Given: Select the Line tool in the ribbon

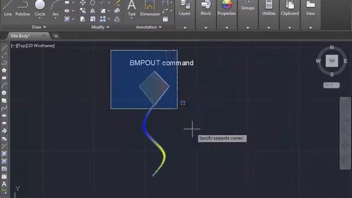Looking at the screenshot, I should point(8,8).
